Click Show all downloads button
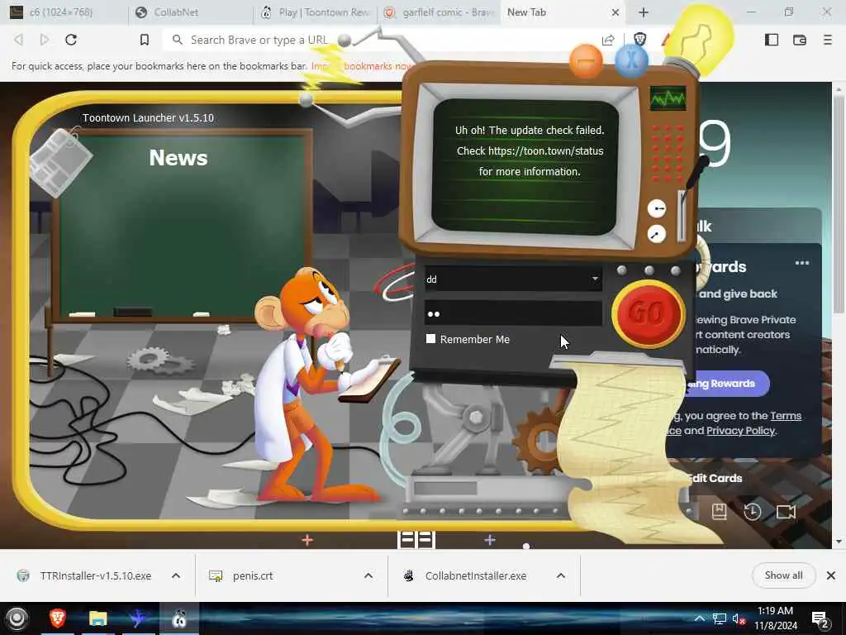The image size is (846, 635). 783,575
